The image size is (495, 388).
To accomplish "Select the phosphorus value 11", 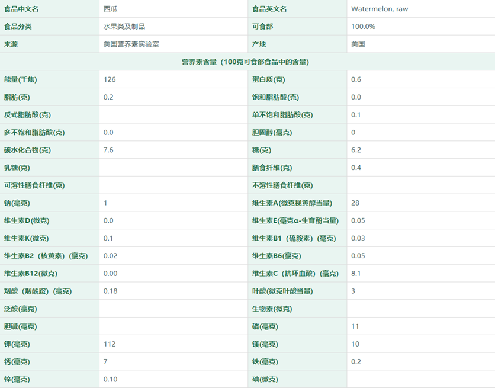I will (355, 326).
